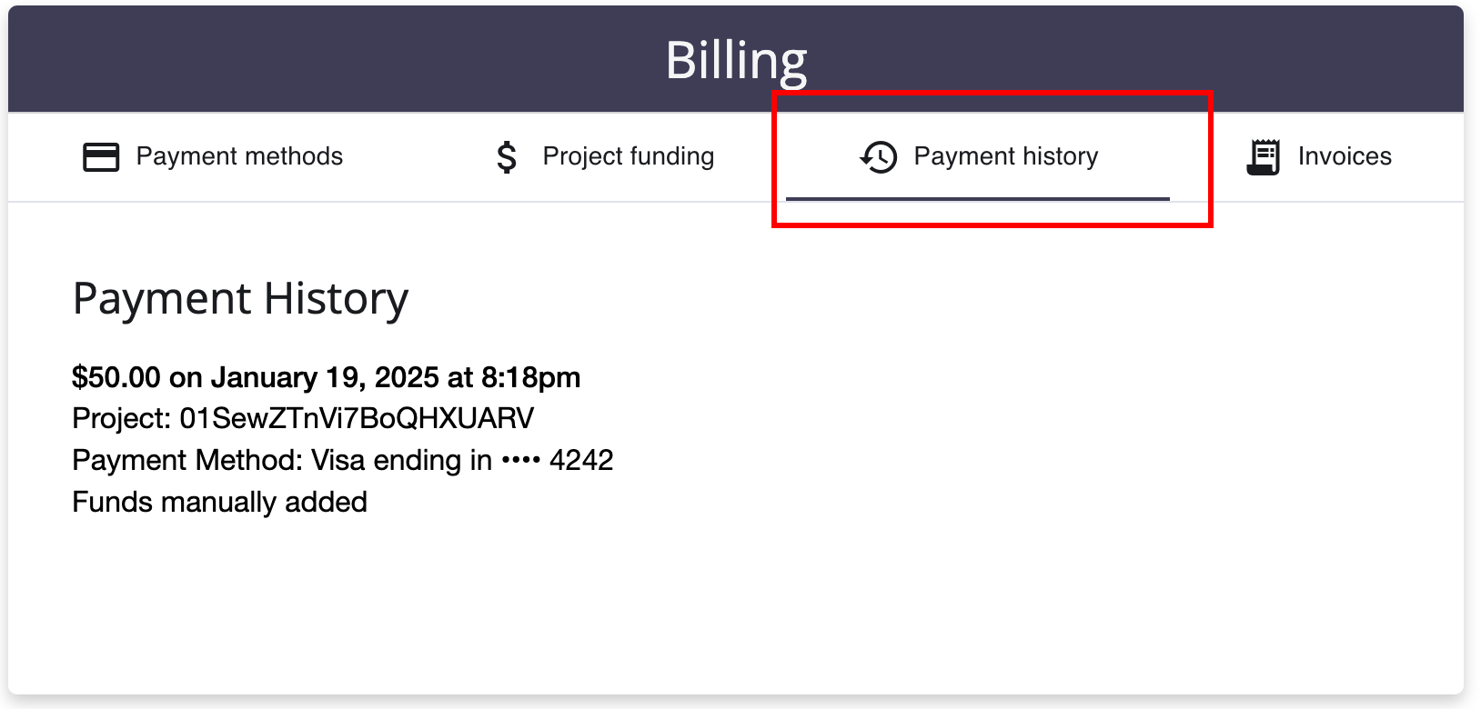The width and height of the screenshot is (1481, 709).
Task: Click the credit card icon for Payment methods
Action: pos(101,157)
